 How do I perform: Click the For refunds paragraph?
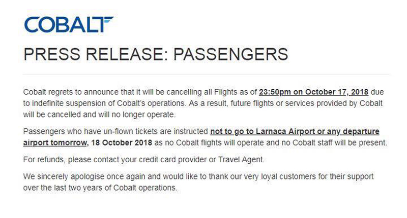143,160
